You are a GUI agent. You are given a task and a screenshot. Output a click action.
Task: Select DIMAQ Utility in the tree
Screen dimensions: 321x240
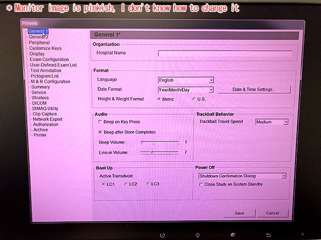[x=45, y=108]
